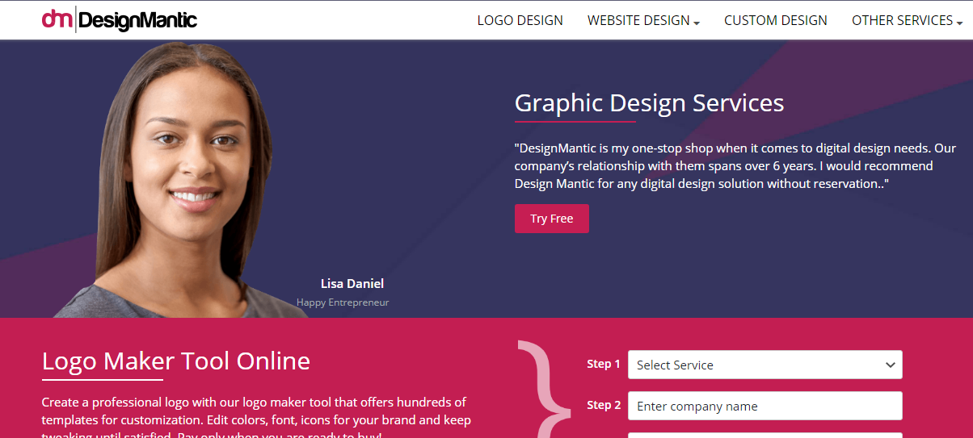The image size is (973, 438).
Task: Open the OTHER SERVICES menu item
Action: click(902, 21)
